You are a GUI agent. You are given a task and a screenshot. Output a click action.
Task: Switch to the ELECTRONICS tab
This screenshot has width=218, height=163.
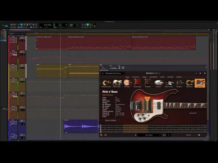click(153, 77)
